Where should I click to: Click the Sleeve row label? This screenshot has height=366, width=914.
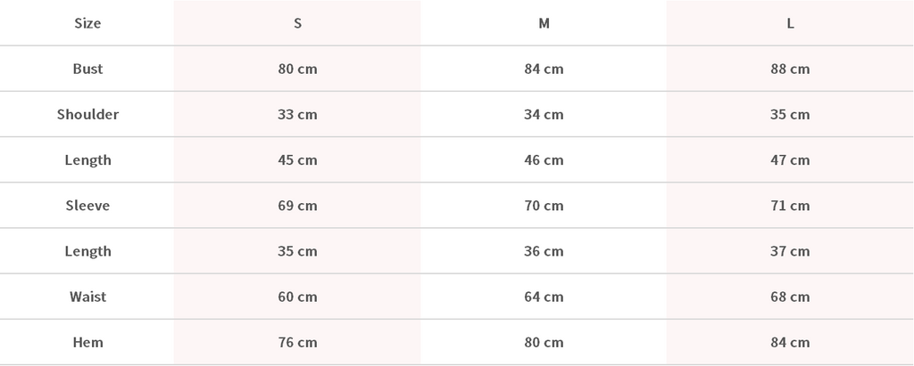point(87,206)
